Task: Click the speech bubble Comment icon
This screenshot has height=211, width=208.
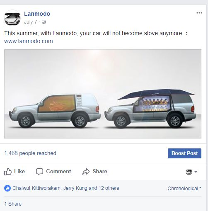Action: [x=39, y=172]
